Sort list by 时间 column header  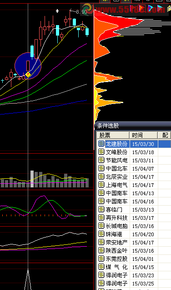[x=143, y=135]
